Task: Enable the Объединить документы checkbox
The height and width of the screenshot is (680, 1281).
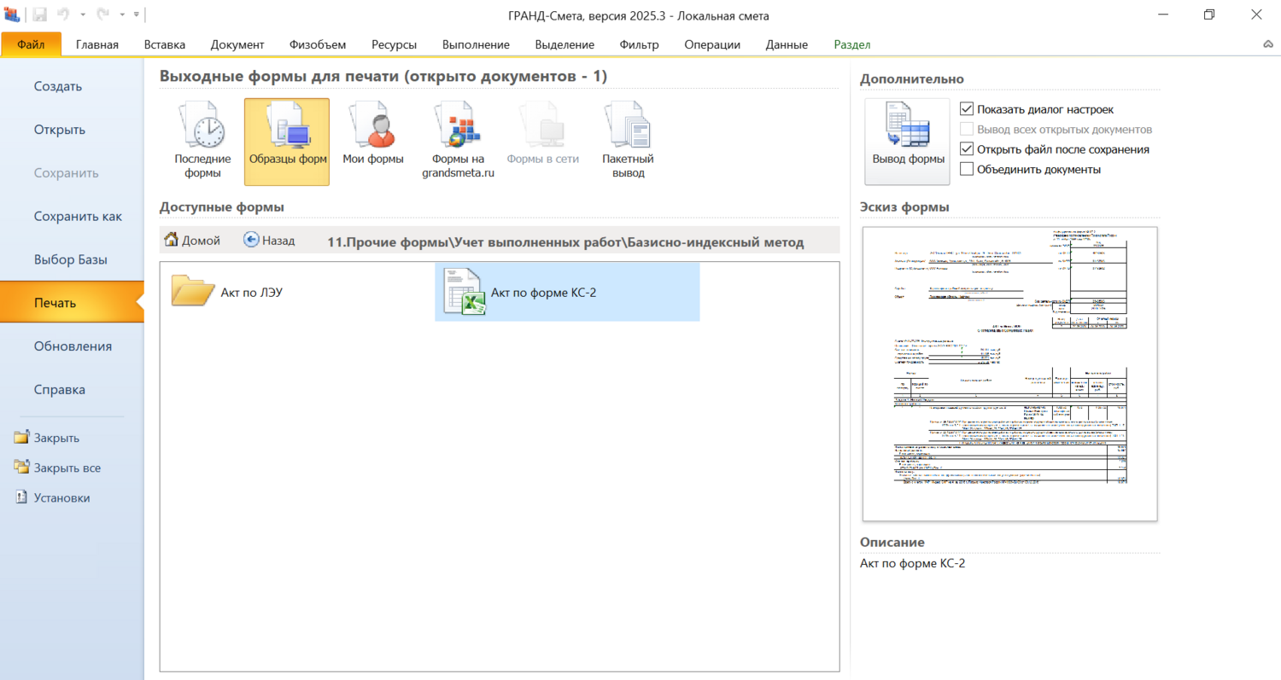Action: pos(967,169)
